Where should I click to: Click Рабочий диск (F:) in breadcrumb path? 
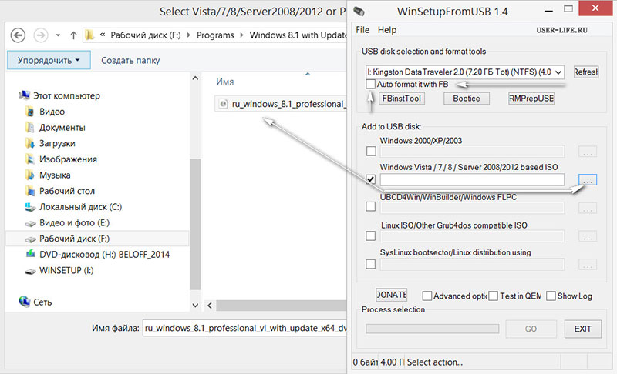(145, 35)
